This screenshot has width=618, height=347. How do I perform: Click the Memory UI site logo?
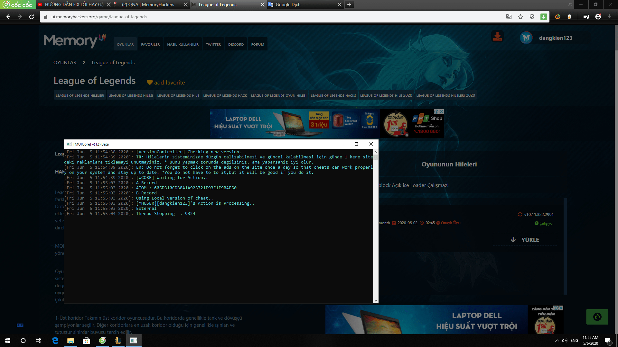[x=75, y=40]
